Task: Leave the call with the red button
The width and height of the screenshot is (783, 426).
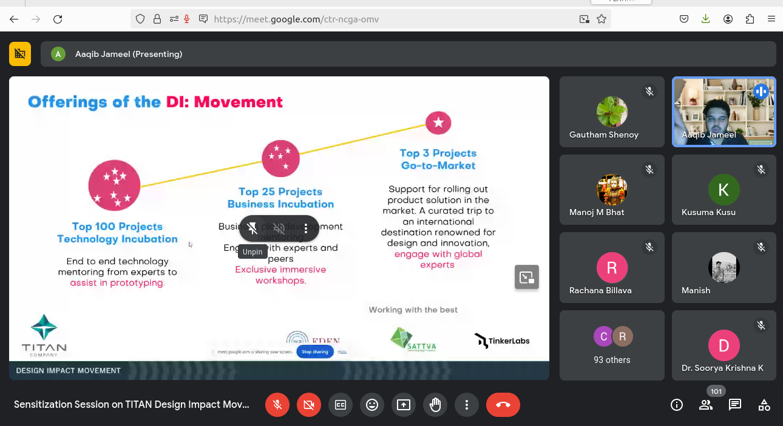Action: (503, 405)
